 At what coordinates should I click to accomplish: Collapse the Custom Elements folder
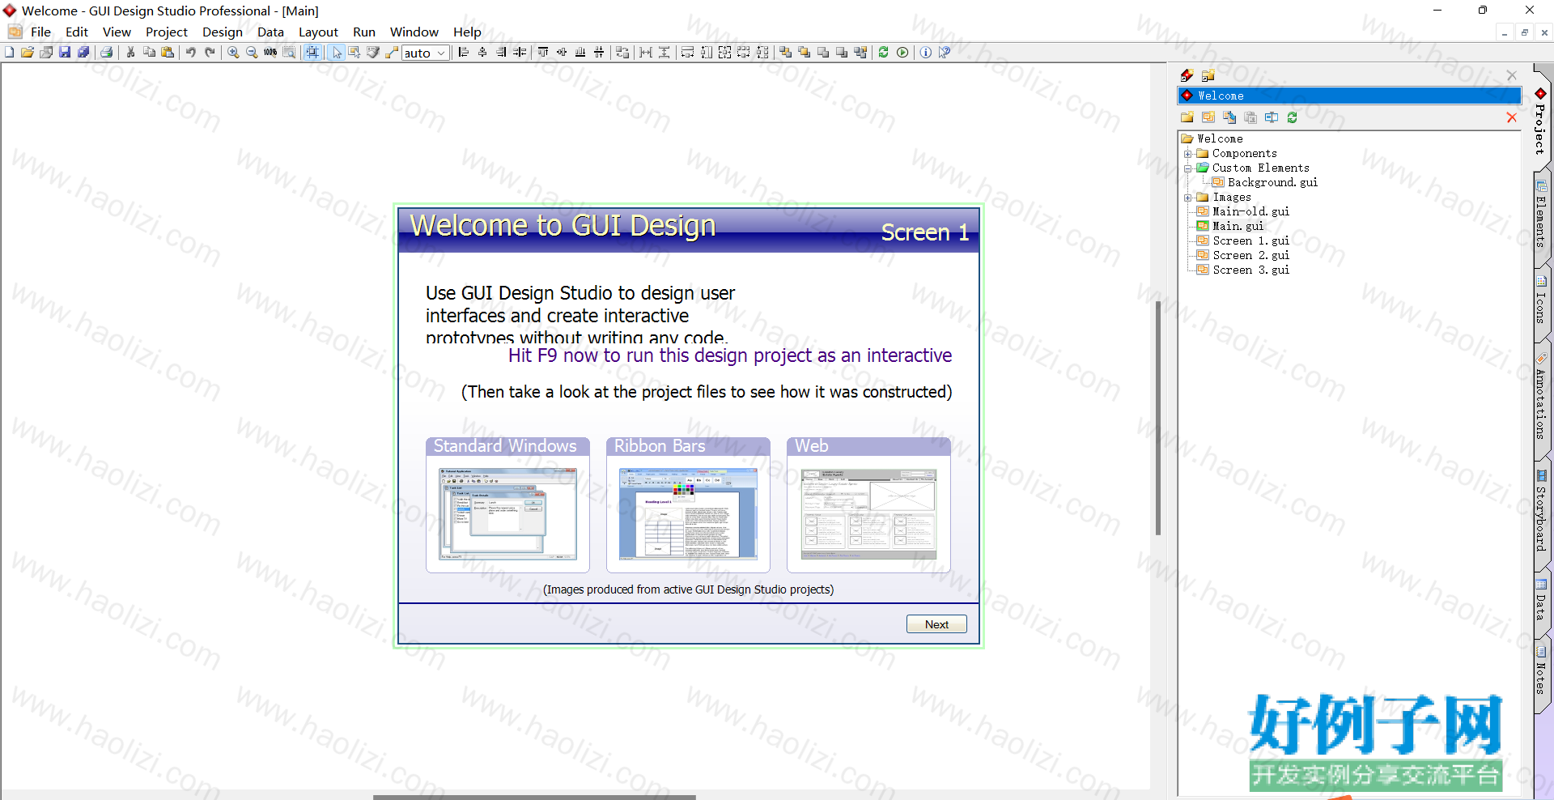[1187, 168]
